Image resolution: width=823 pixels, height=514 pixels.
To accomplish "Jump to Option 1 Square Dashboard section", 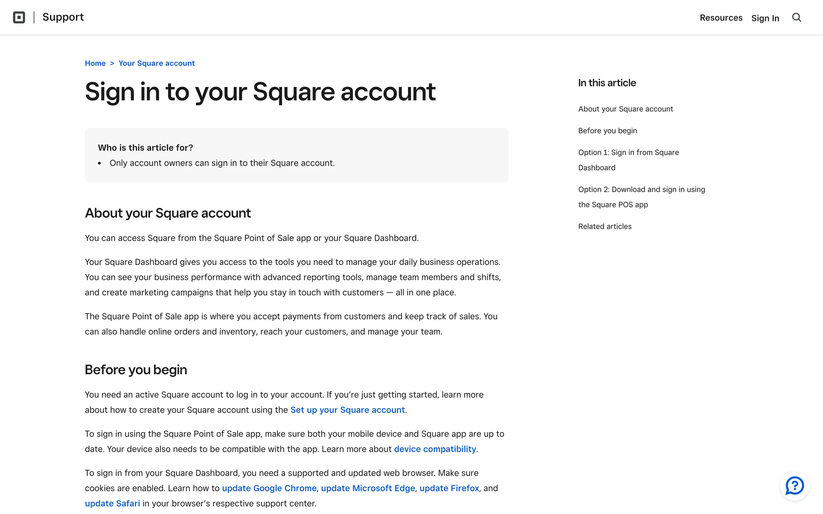I will point(628,160).
